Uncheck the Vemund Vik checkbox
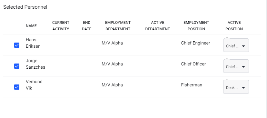Image resolution: width=267 pixels, height=118 pixels. 17,87
